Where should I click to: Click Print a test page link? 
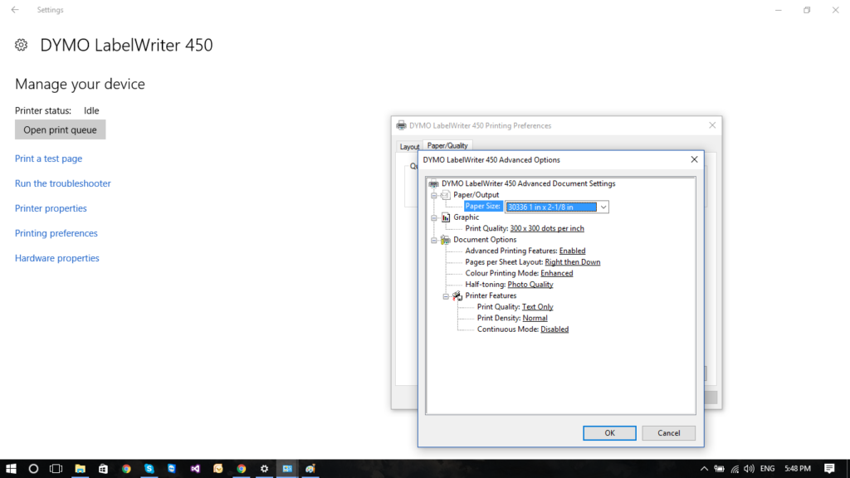[x=49, y=159]
